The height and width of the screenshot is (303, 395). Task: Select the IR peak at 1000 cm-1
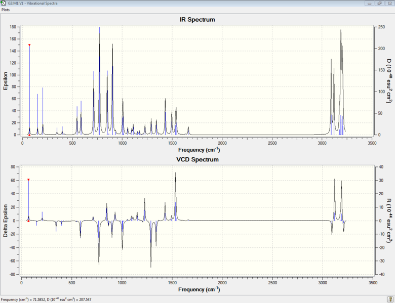pyautogui.click(x=123, y=117)
